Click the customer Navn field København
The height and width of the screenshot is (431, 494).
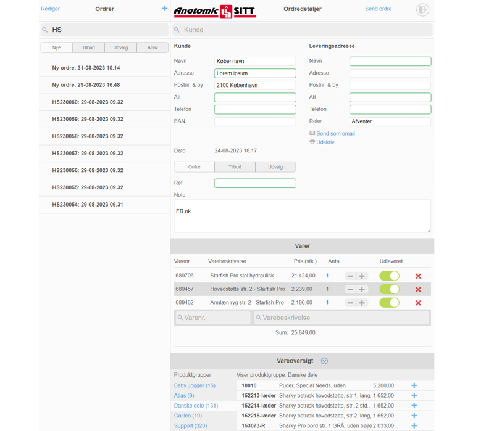pos(255,61)
